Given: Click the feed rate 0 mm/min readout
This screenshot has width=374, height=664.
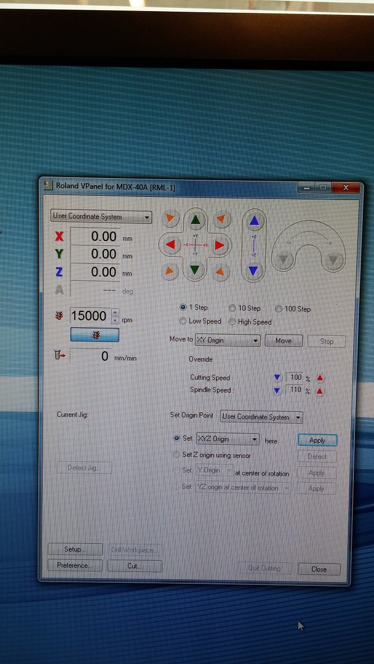Looking at the screenshot, I should (x=91, y=356).
